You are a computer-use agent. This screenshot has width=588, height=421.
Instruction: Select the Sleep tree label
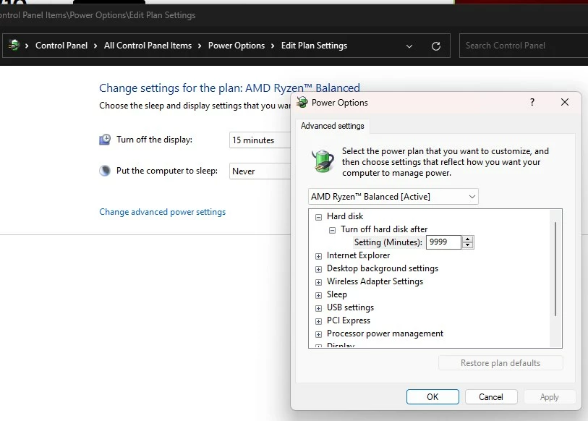337,294
